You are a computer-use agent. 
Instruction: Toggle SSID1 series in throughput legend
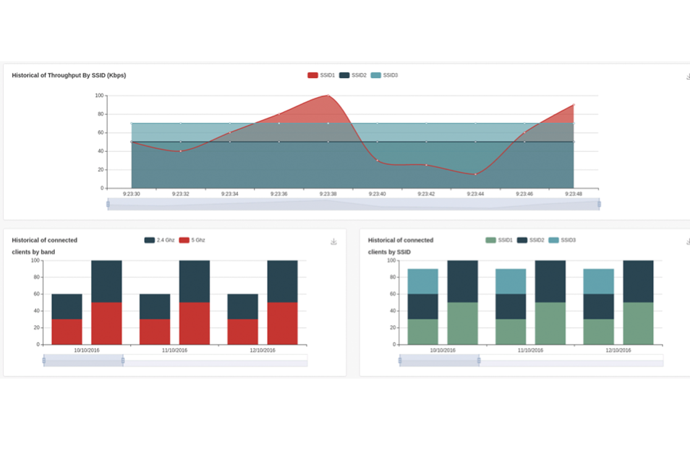click(321, 75)
